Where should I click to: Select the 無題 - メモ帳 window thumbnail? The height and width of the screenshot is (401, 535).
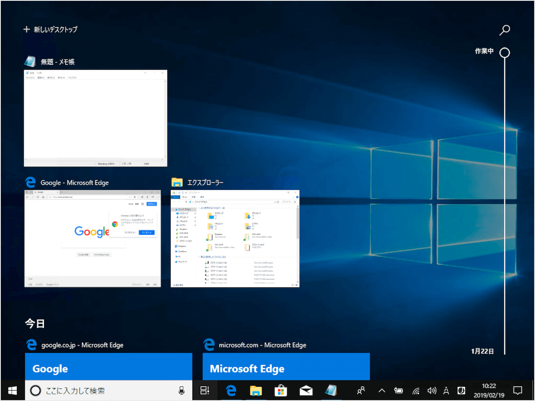click(x=96, y=118)
